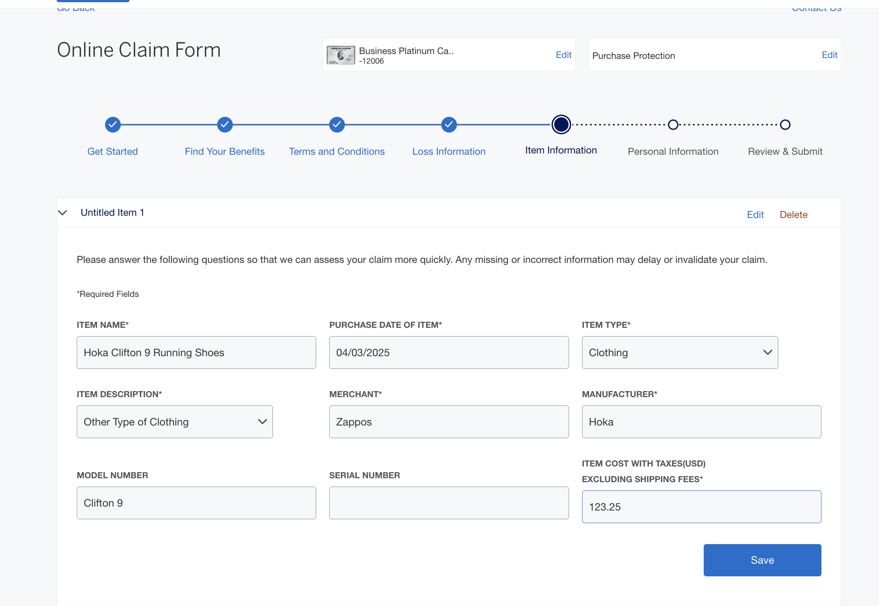Click the Go Back link
The width and height of the screenshot is (879, 606).
pos(76,8)
